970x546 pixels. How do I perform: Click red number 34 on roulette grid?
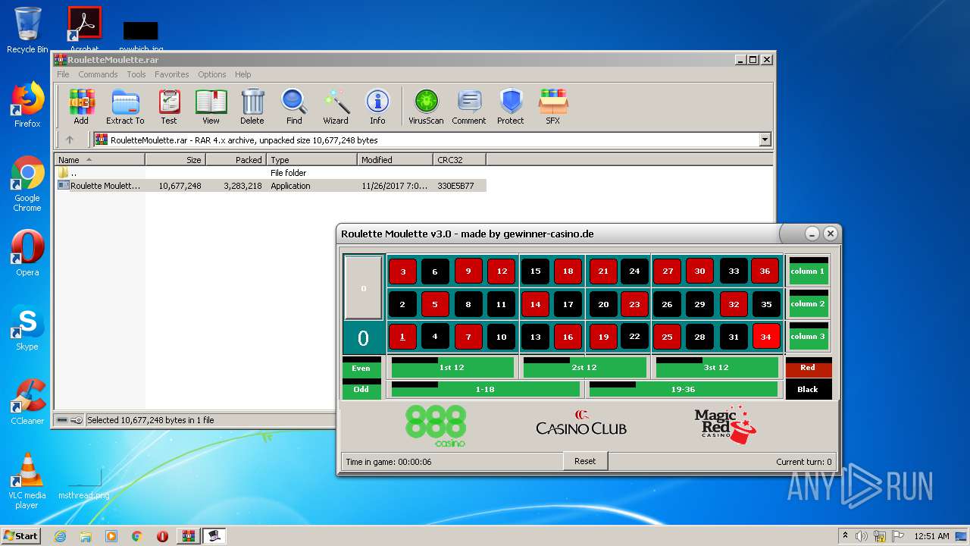pos(766,337)
